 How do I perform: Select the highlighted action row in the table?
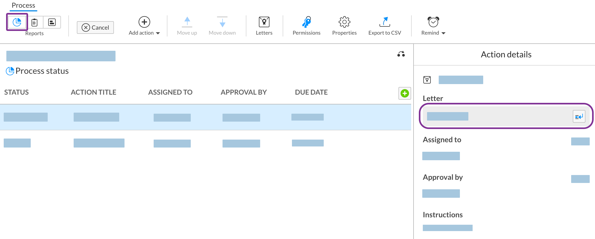tap(185, 117)
